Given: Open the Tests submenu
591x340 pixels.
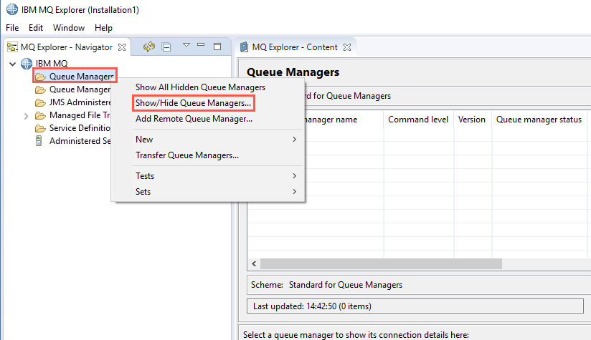Looking at the screenshot, I should [208, 176].
